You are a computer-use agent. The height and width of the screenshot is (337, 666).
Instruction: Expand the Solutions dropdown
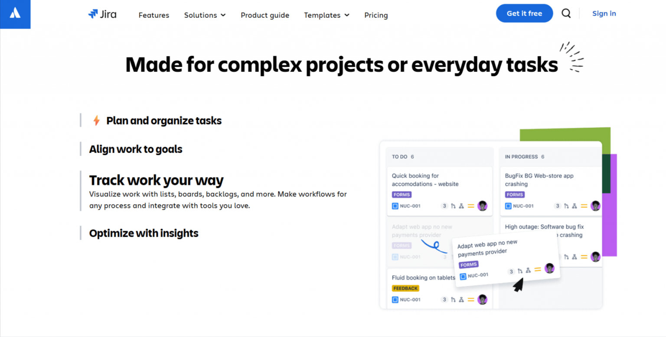205,15
